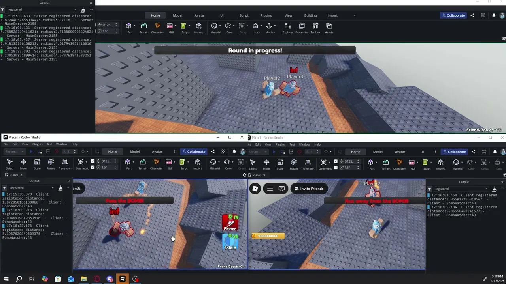Insert Character in top Studio window

(157, 28)
